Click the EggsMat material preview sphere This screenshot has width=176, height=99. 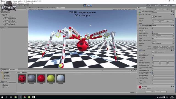coord(140,87)
